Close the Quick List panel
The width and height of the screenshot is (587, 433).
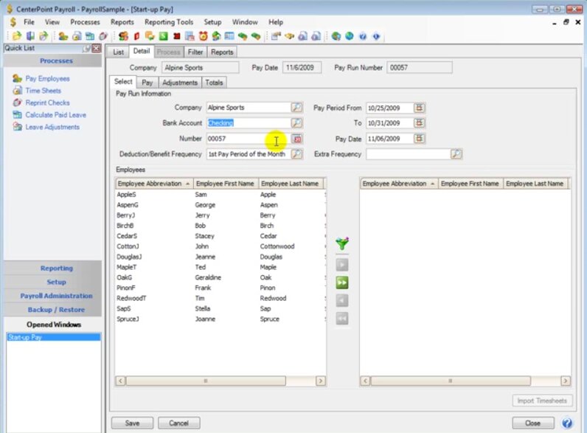click(x=97, y=48)
